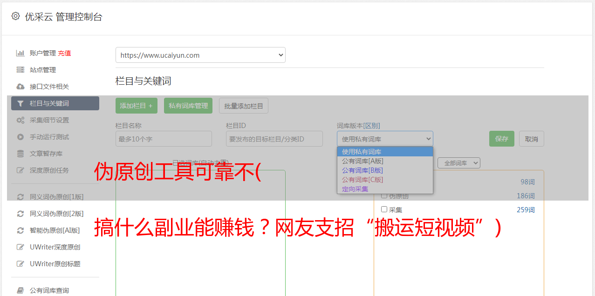595x296 pixels.
Task: Click the edit icon for UWriter原创标题
Action: pos(20,264)
